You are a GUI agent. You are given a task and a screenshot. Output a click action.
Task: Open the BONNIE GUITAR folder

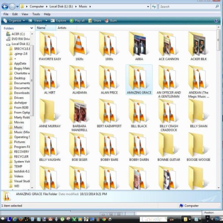pos(169,147)
